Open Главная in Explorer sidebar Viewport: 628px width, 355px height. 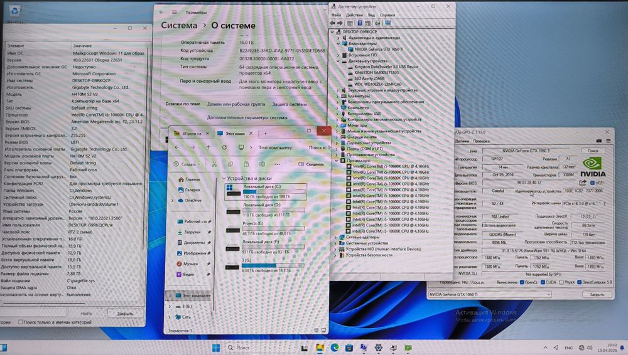tap(189, 179)
